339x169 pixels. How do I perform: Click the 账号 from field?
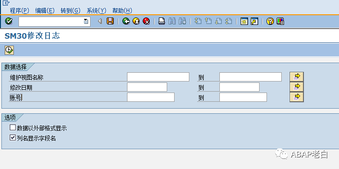(151, 97)
